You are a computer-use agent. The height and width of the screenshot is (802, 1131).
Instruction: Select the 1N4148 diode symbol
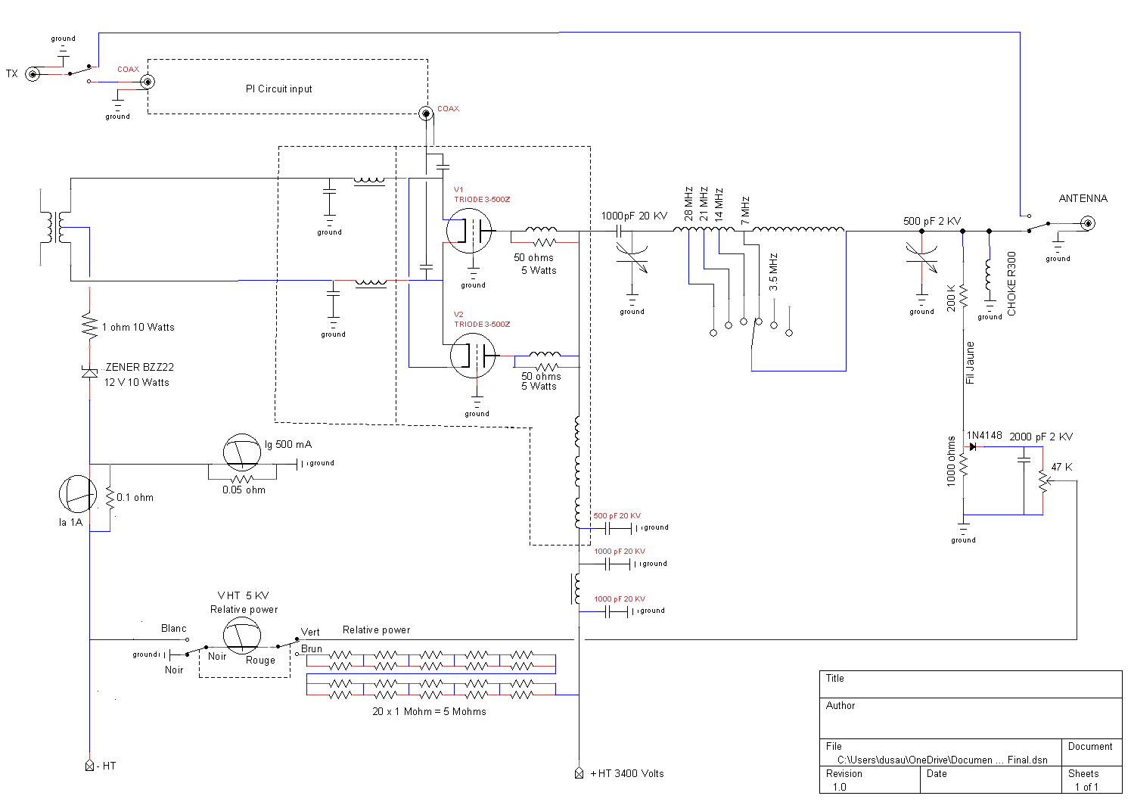pos(972,446)
